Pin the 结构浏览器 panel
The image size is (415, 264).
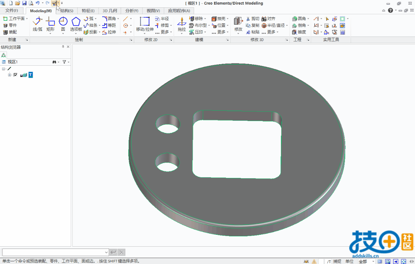tap(63, 46)
